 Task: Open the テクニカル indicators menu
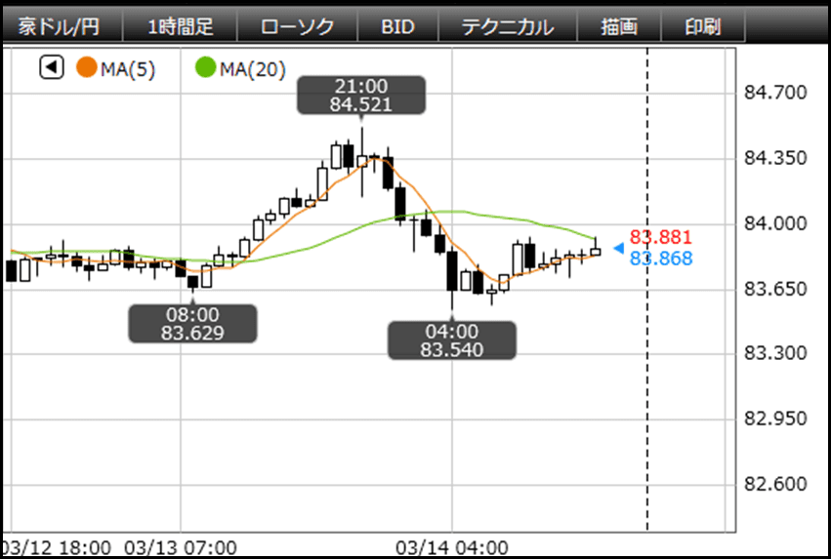[x=508, y=26]
